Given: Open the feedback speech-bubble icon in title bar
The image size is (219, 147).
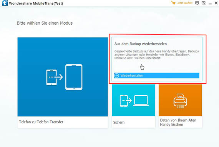Looking at the screenshot, I should (197, 3).
